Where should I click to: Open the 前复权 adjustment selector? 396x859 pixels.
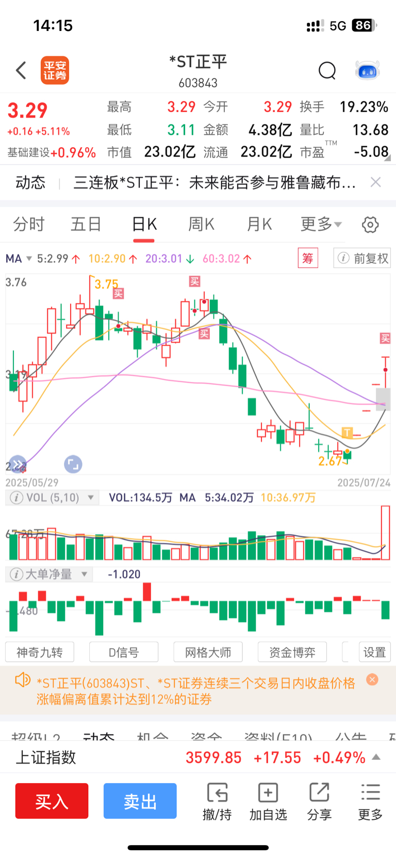[x=362, y=258]
